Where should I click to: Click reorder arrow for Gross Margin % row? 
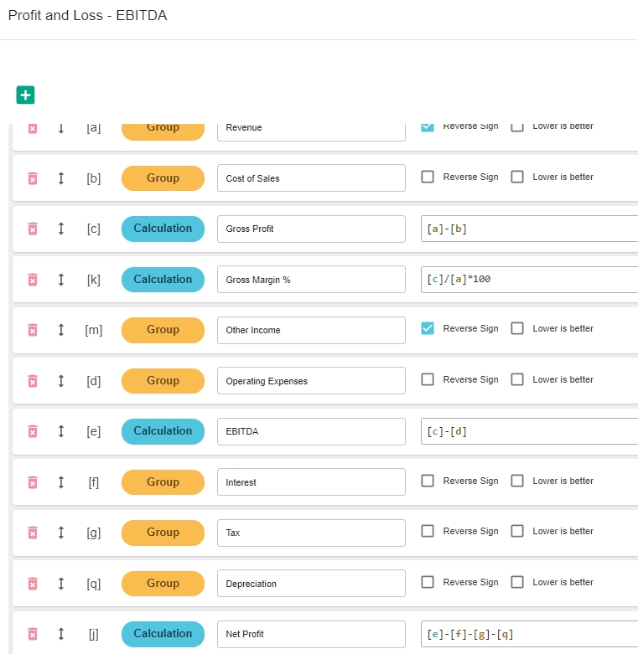point(61,280)
